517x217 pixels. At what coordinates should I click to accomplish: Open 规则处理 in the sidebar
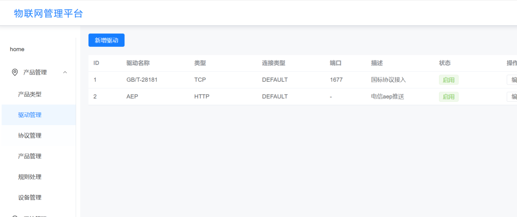click(x=30, y=177)
